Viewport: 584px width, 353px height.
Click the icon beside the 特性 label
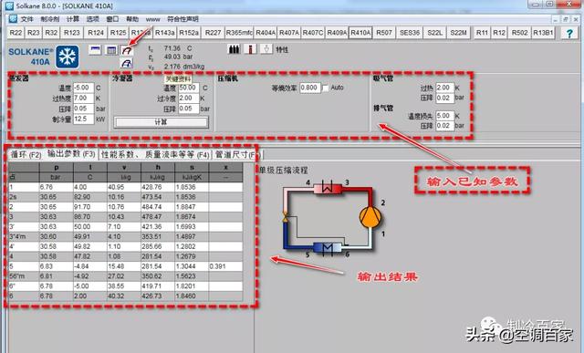[x=266, y=49]
